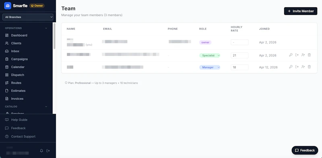This screenshot has width=322, height=158.
Task: Click force-logout icon in Manager row
Action: click(297, 67)
